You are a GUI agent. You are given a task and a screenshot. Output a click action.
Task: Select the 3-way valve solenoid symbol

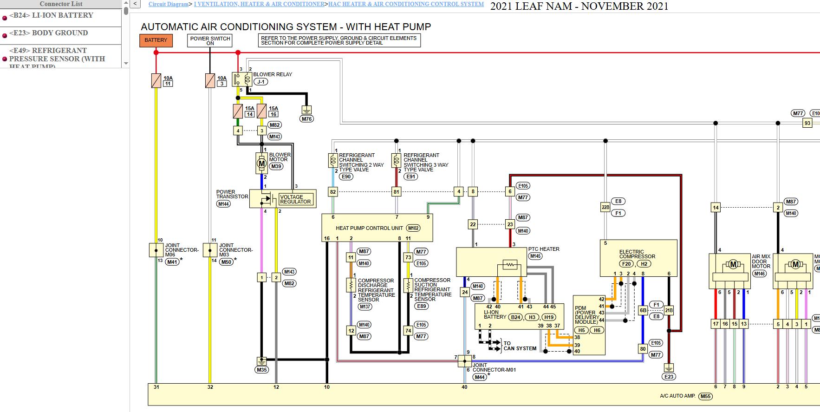[x=396, y=161]
